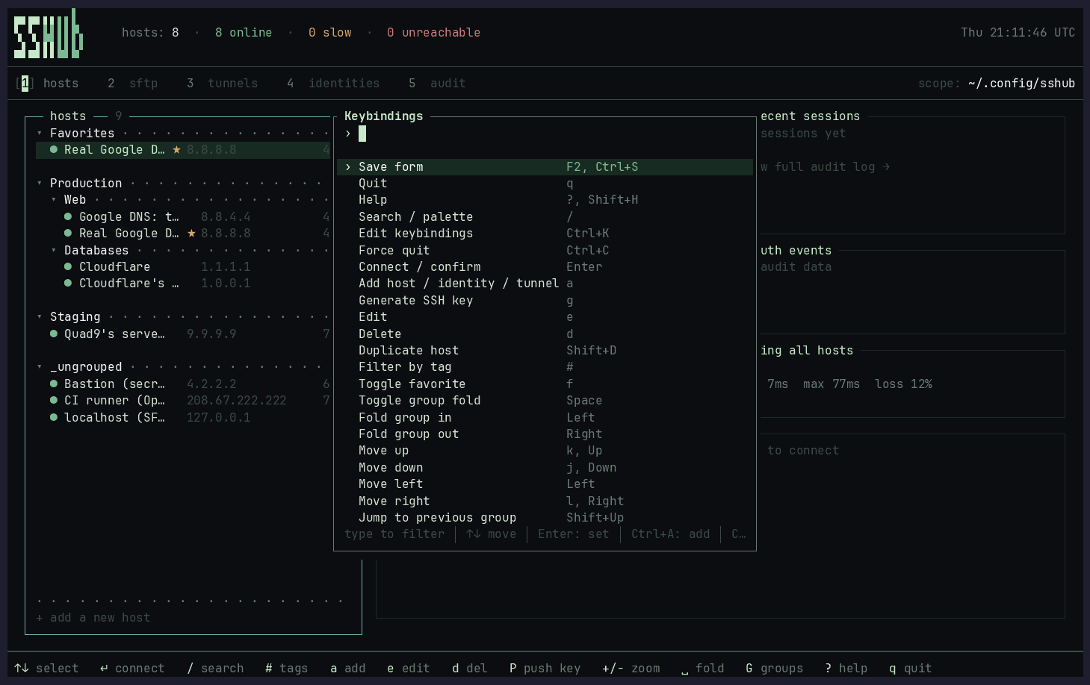
Task: Open the full audit log link
Action: (x=826, y=167)
